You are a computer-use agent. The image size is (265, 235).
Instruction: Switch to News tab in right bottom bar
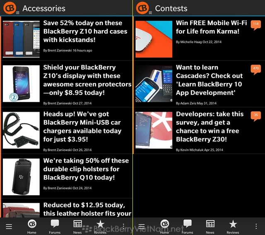(210, 227)
